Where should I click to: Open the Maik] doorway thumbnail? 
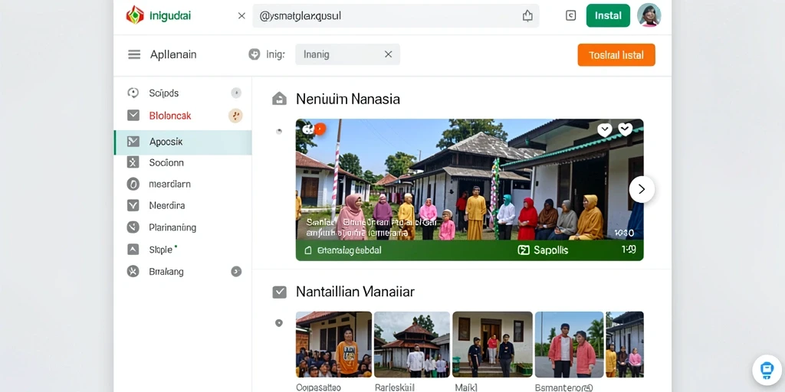click(x=493, y=344)
